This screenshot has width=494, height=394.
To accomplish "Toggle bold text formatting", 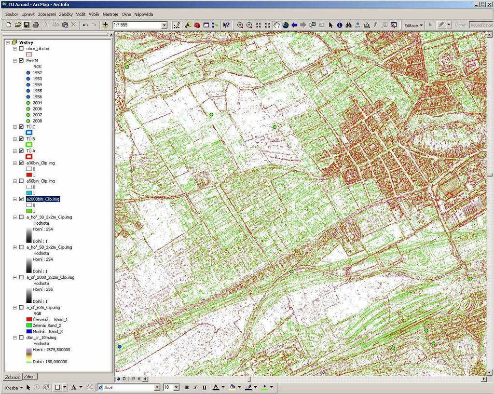I will [187, 388].
